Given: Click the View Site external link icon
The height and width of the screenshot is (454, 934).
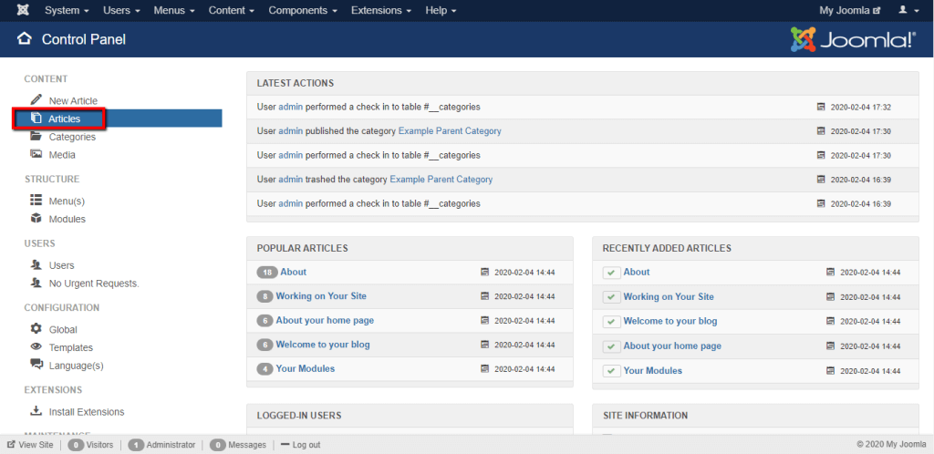Looking at the screenshot, I should click(x=11, y=445).
